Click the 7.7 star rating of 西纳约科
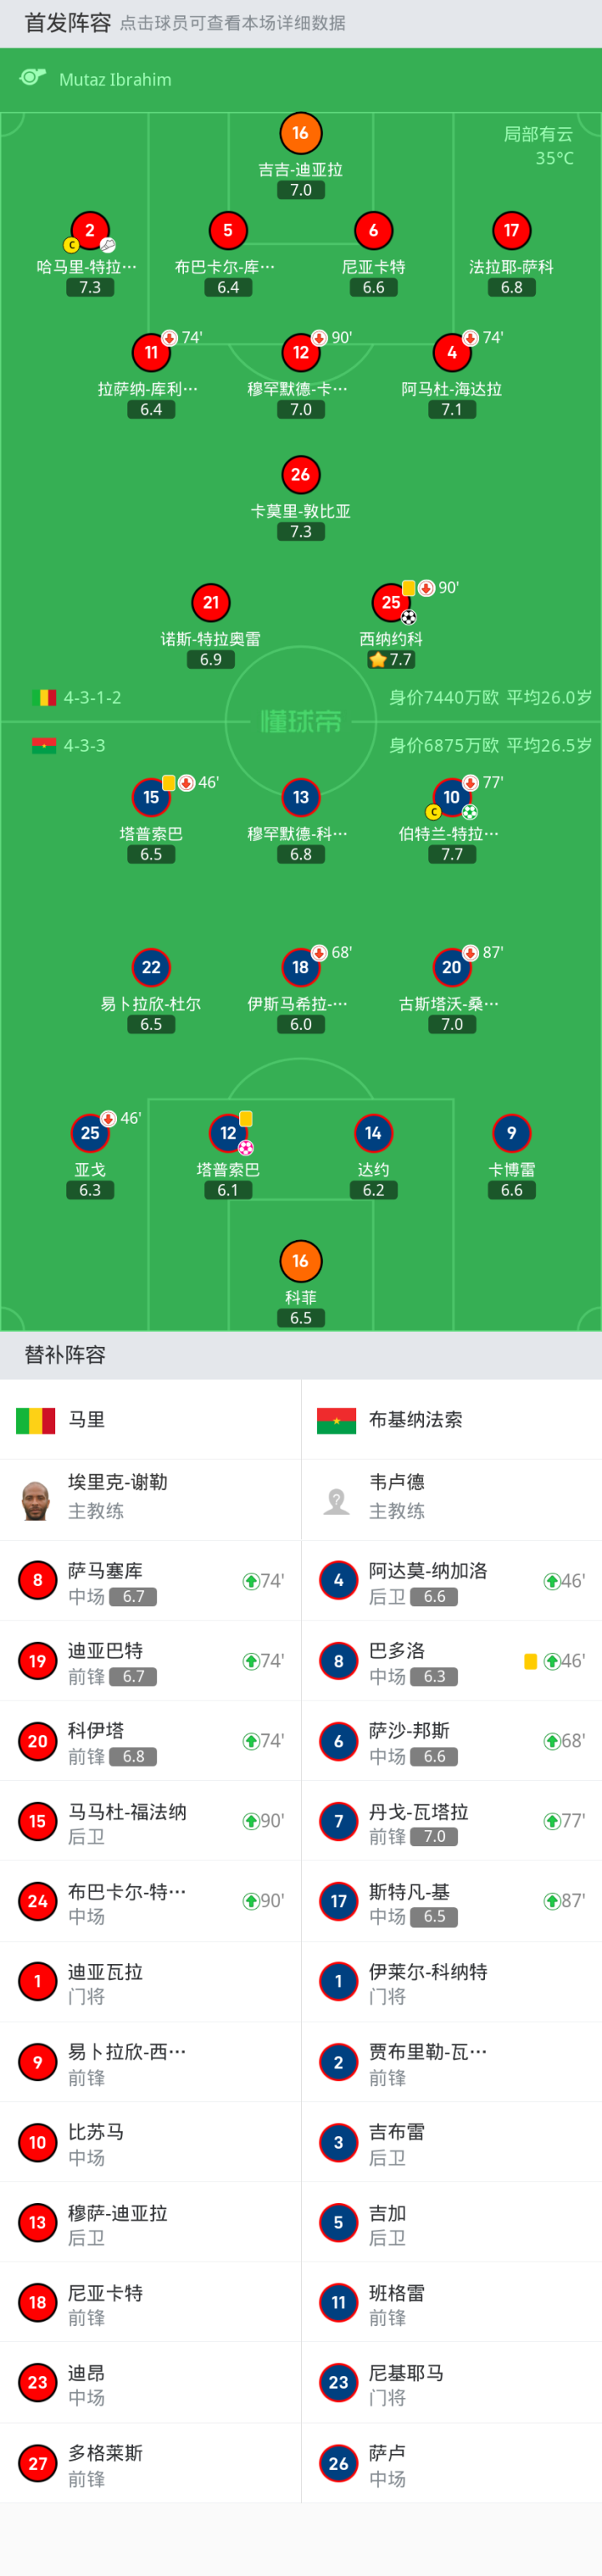Image resolution: width=602 pixels, height=2576 pixels. point(390,660)
